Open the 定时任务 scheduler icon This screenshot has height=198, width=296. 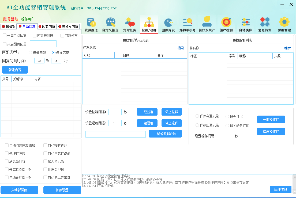coord(130,25)
